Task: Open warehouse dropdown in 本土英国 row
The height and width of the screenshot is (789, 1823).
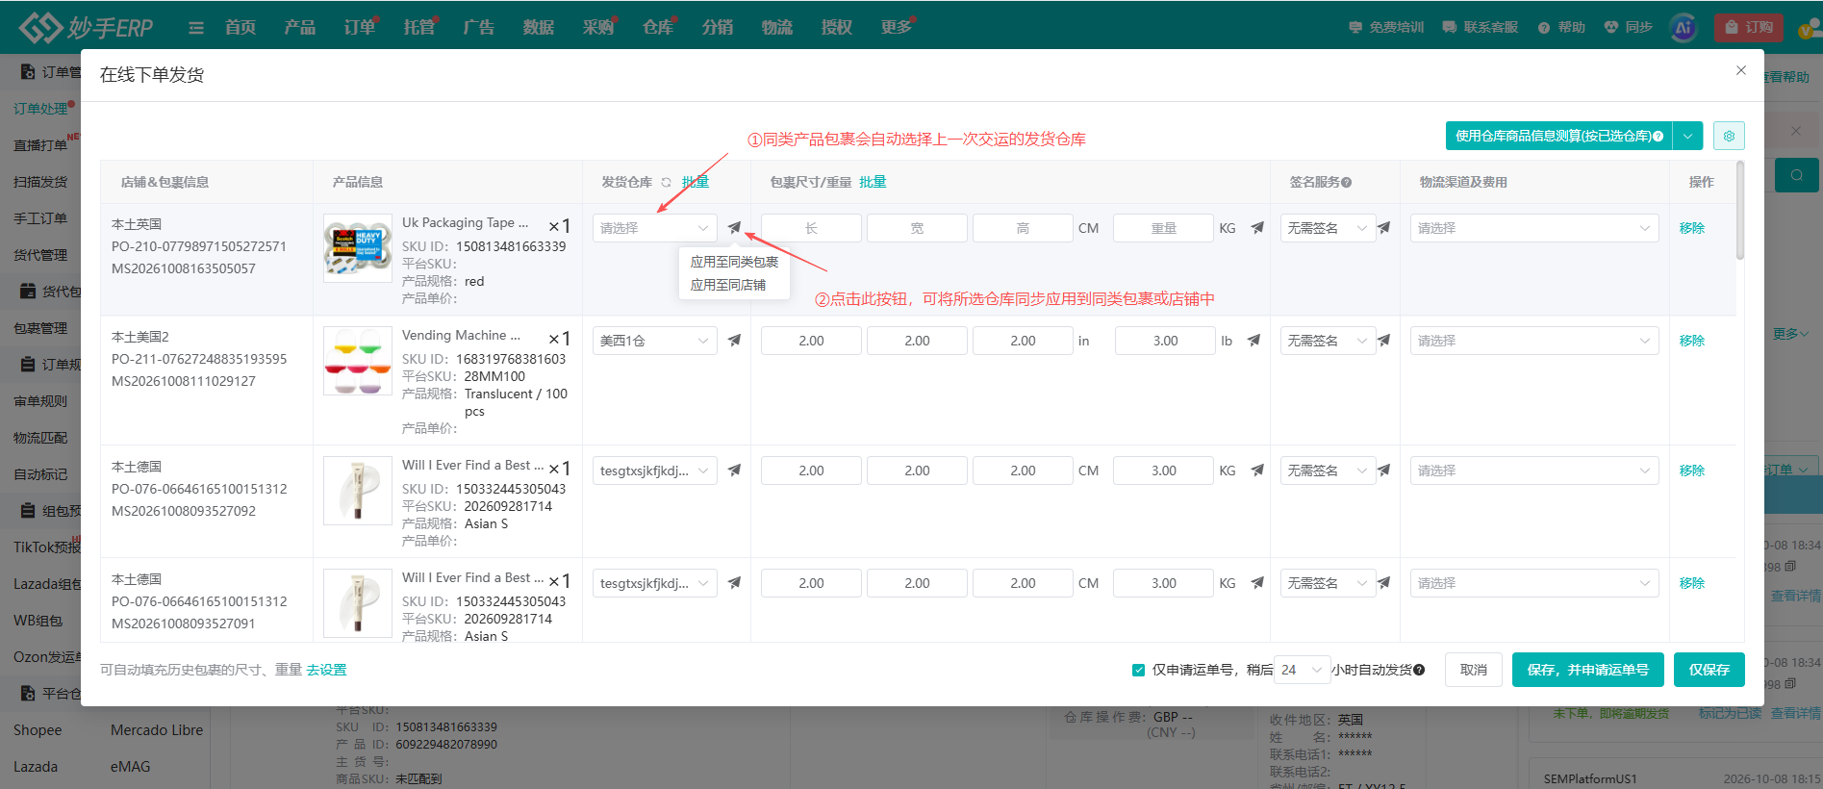Action: point(654,228)
